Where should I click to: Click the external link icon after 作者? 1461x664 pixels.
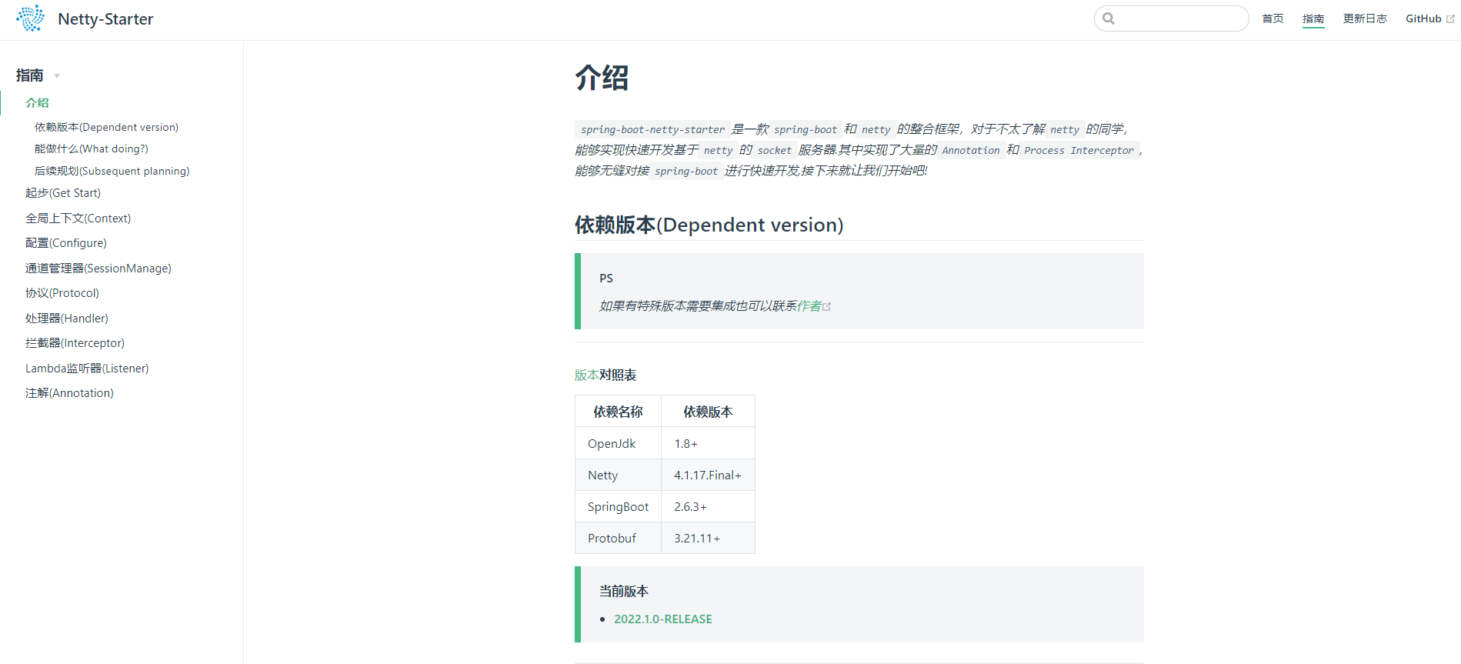[x=827, y=306]
